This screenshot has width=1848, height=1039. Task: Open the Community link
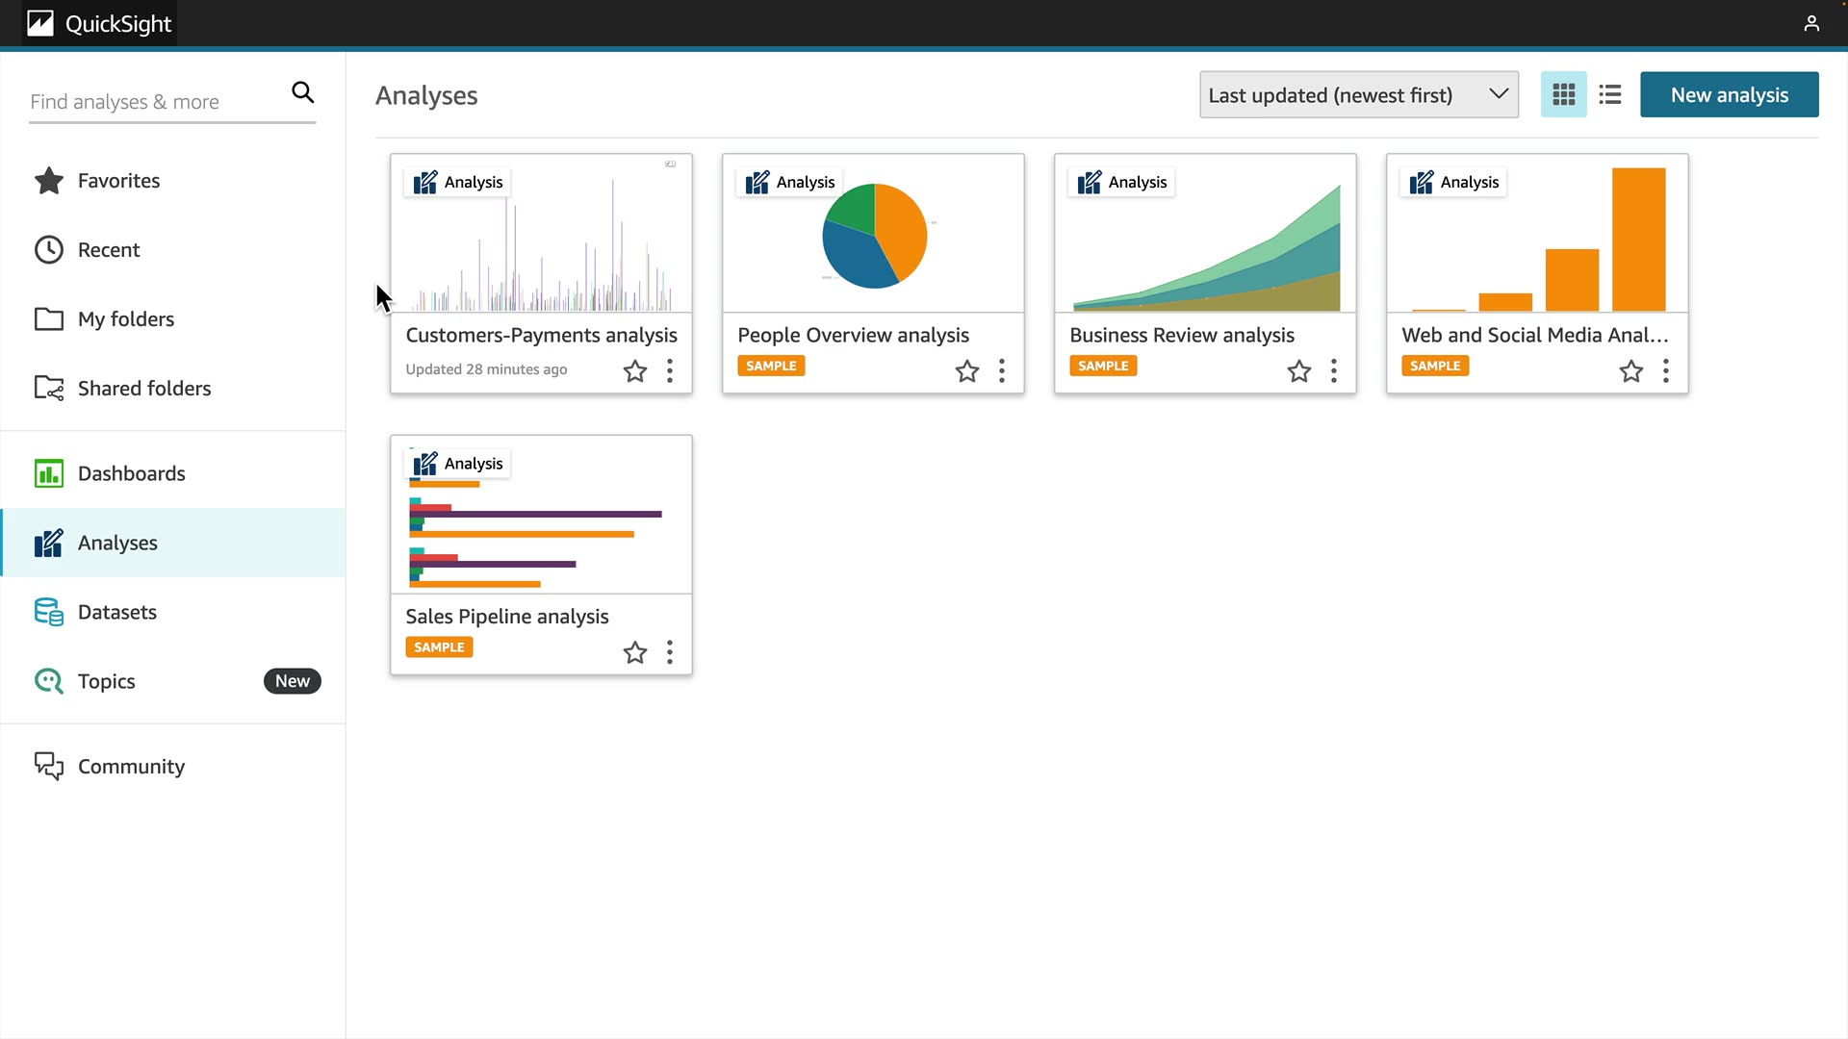point(131,766)
